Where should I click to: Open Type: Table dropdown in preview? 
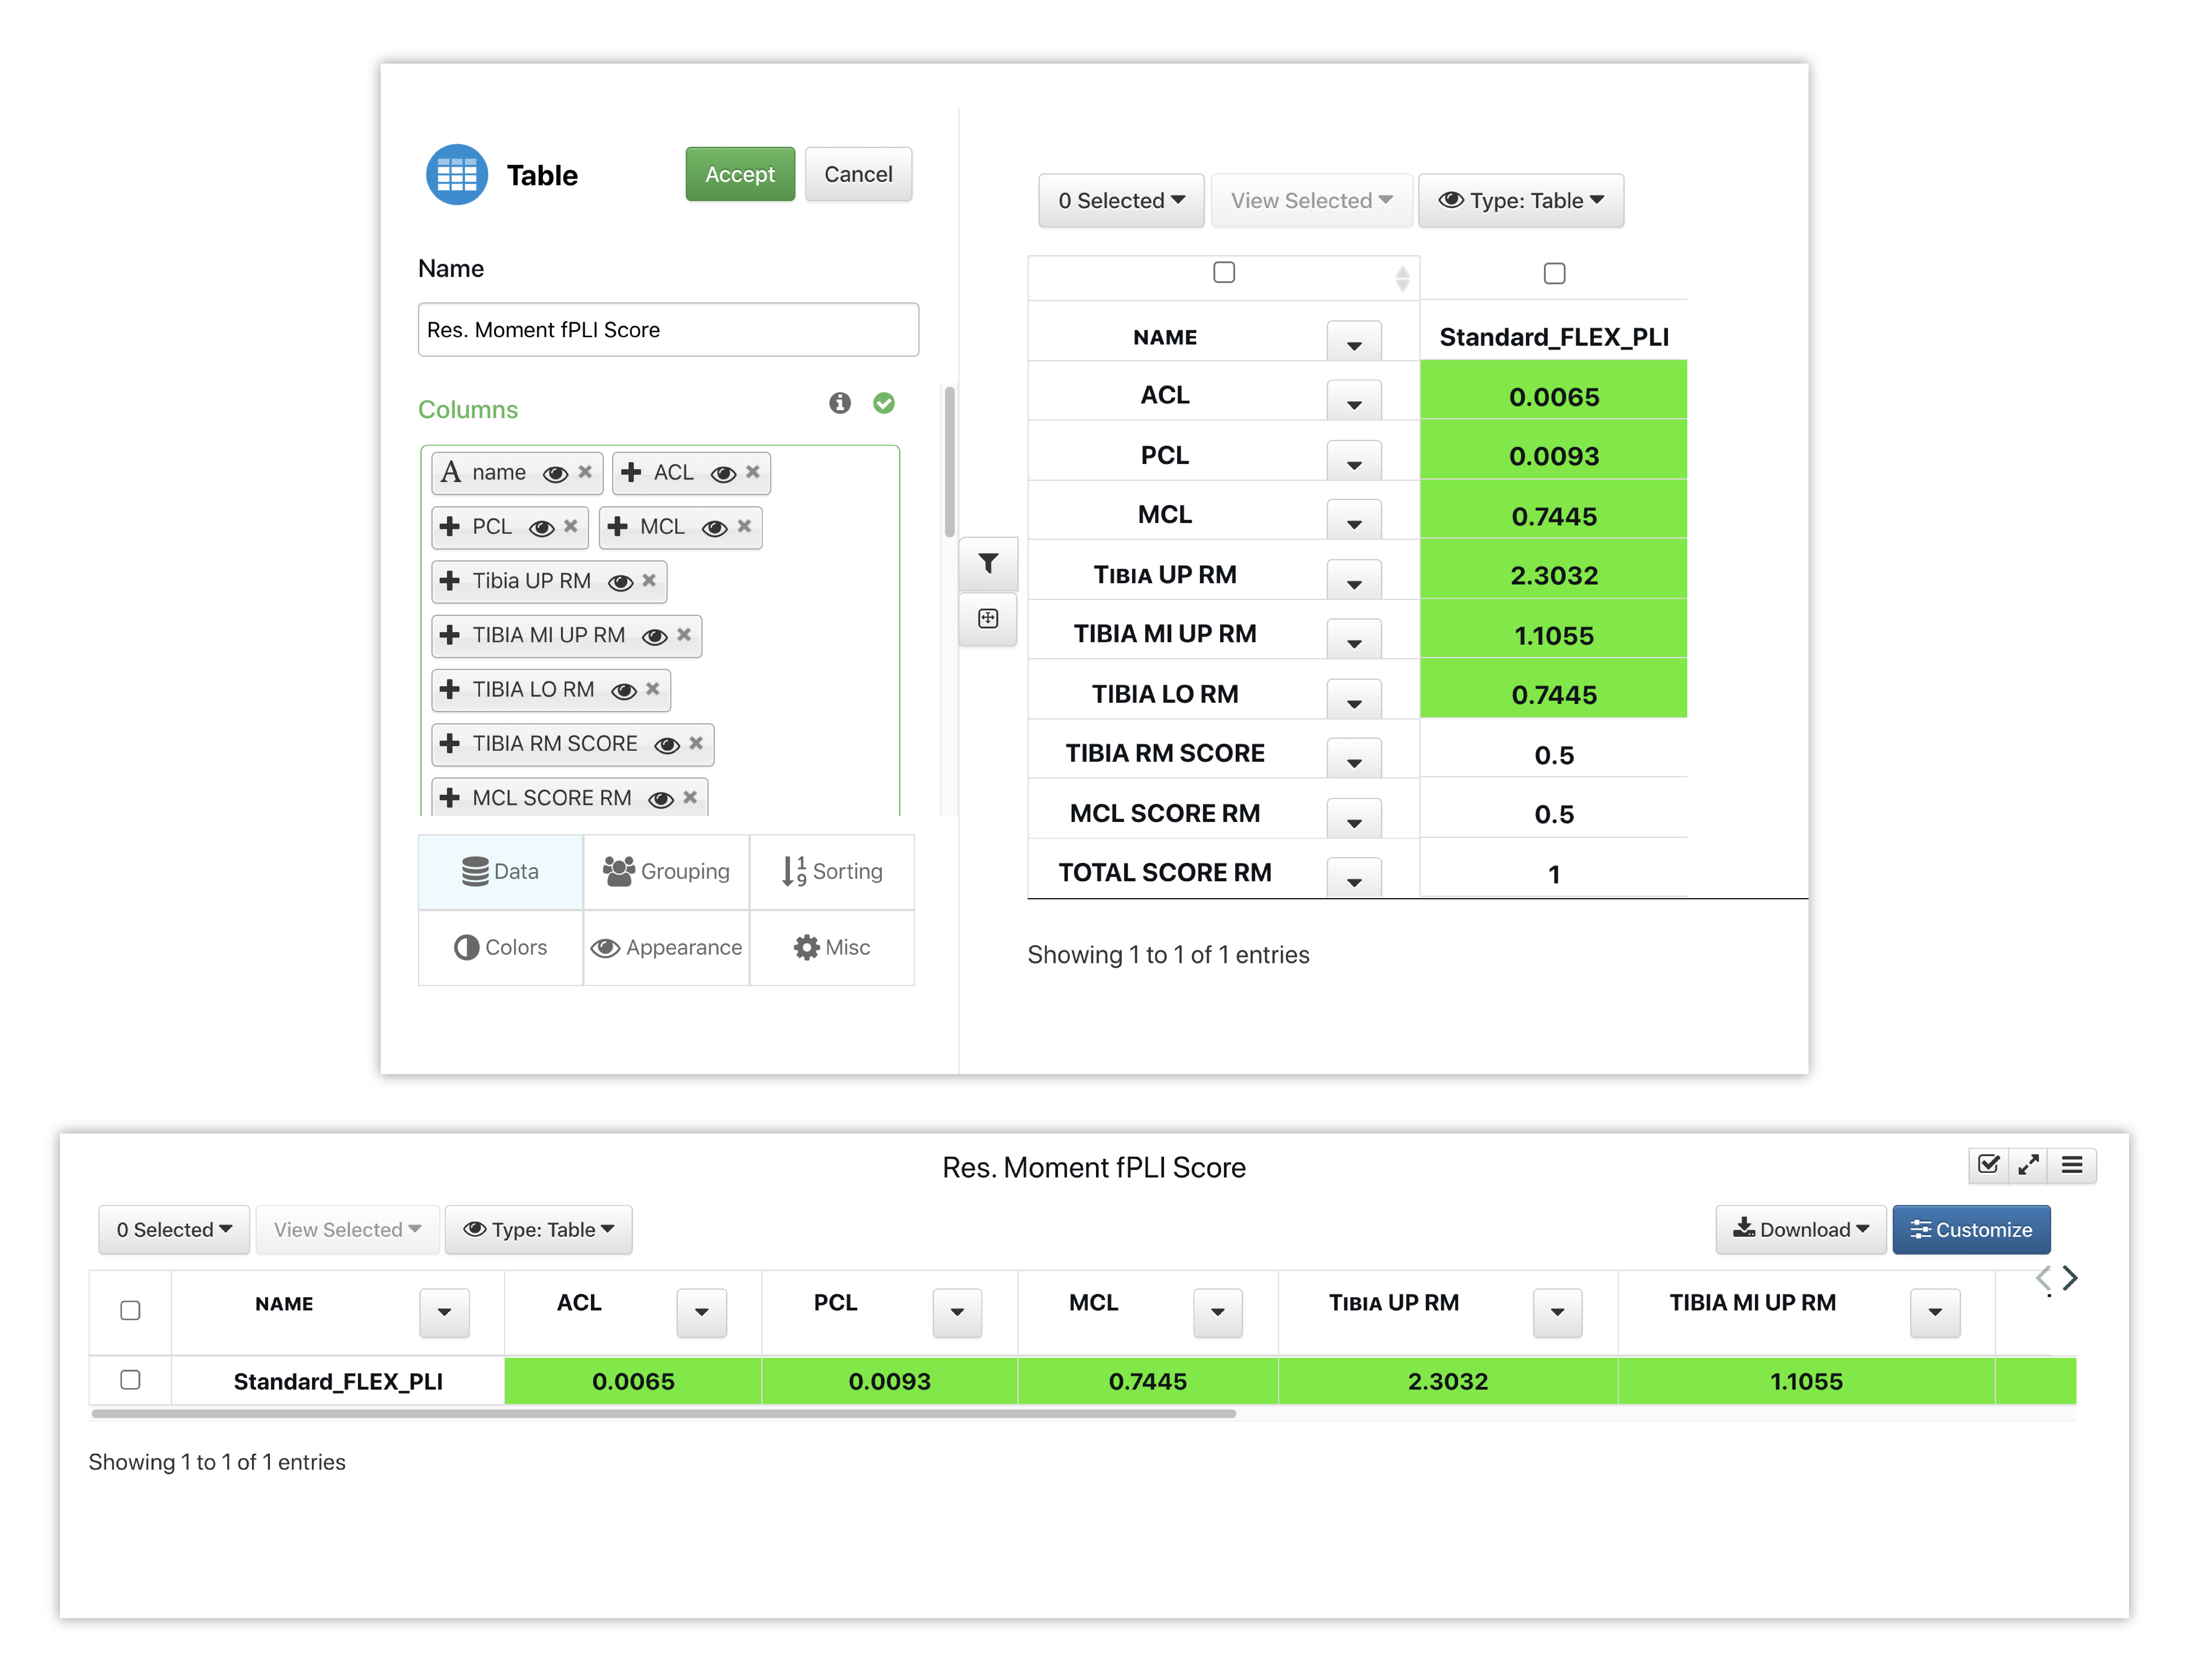[x=1521, y=201]
